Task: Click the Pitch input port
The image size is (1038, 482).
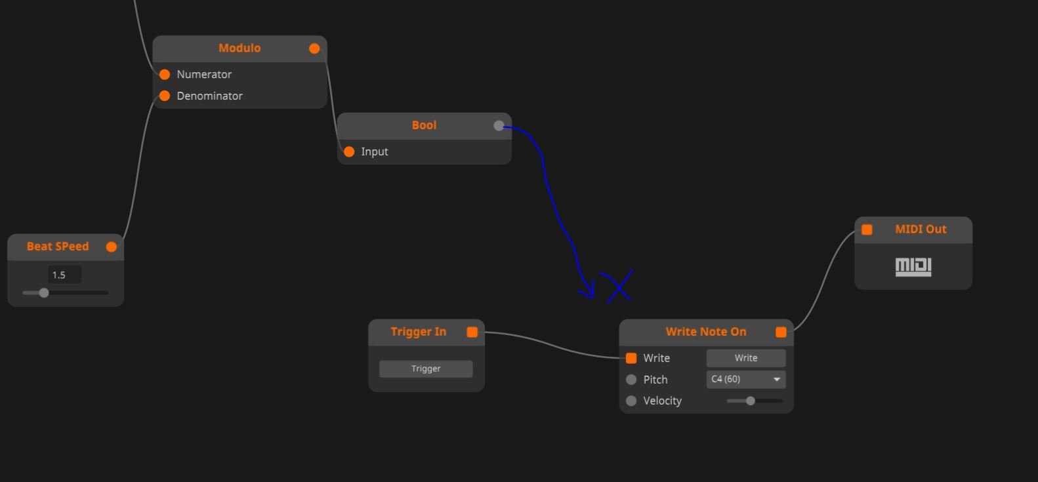Action: click(631, 380)
